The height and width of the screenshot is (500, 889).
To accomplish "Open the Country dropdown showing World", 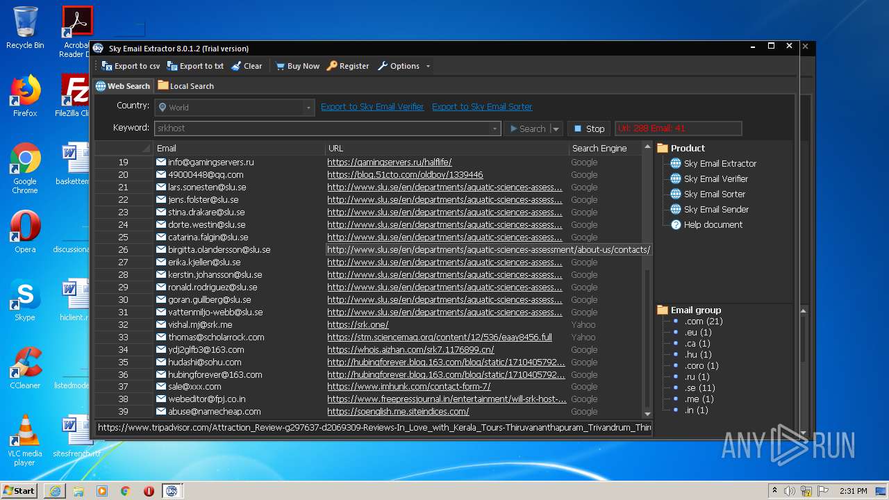I will click(234, 108).
